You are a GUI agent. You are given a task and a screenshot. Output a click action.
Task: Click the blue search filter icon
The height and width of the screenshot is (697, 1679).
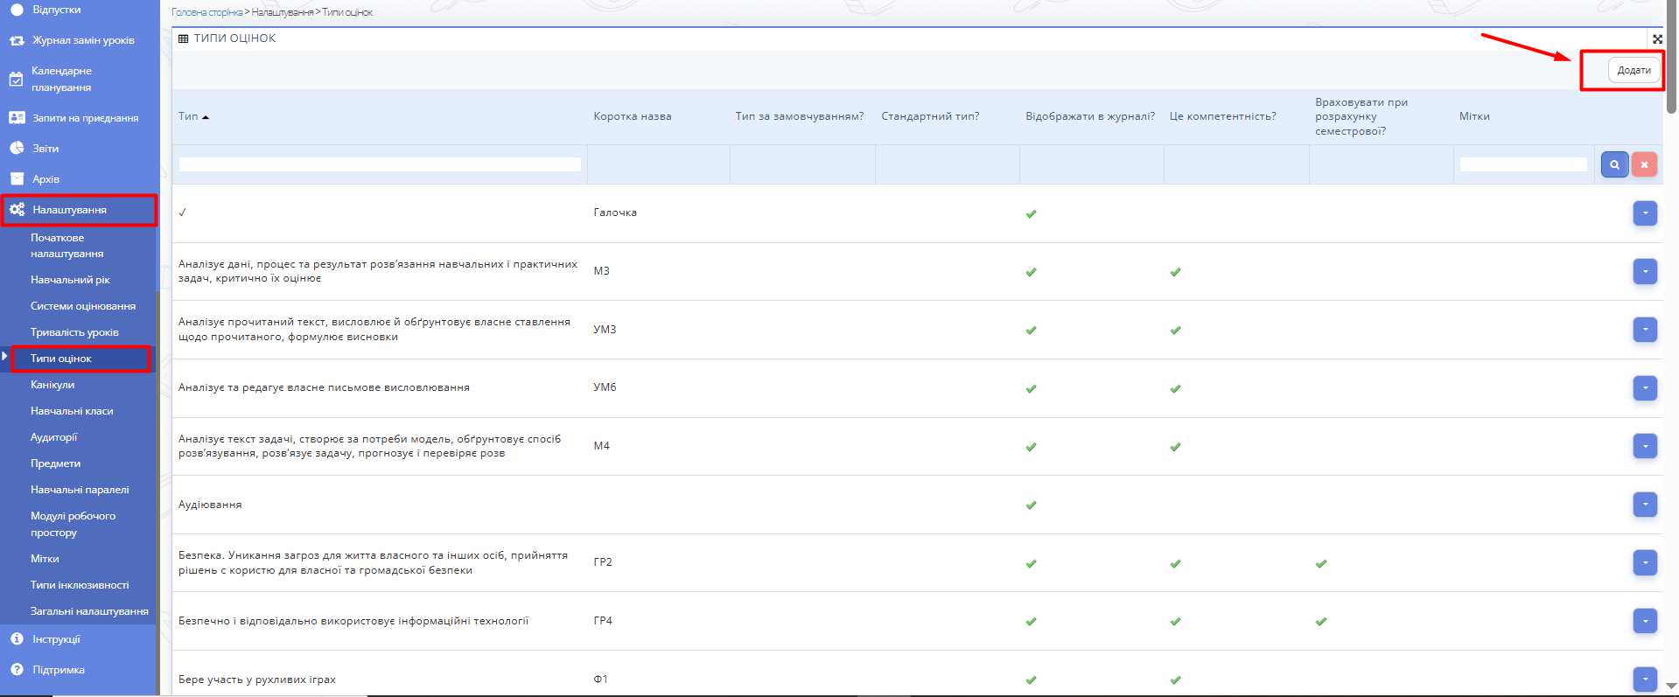tap(1614, 164)
